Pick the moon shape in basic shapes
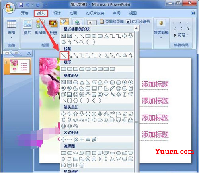 click(124, 94)
